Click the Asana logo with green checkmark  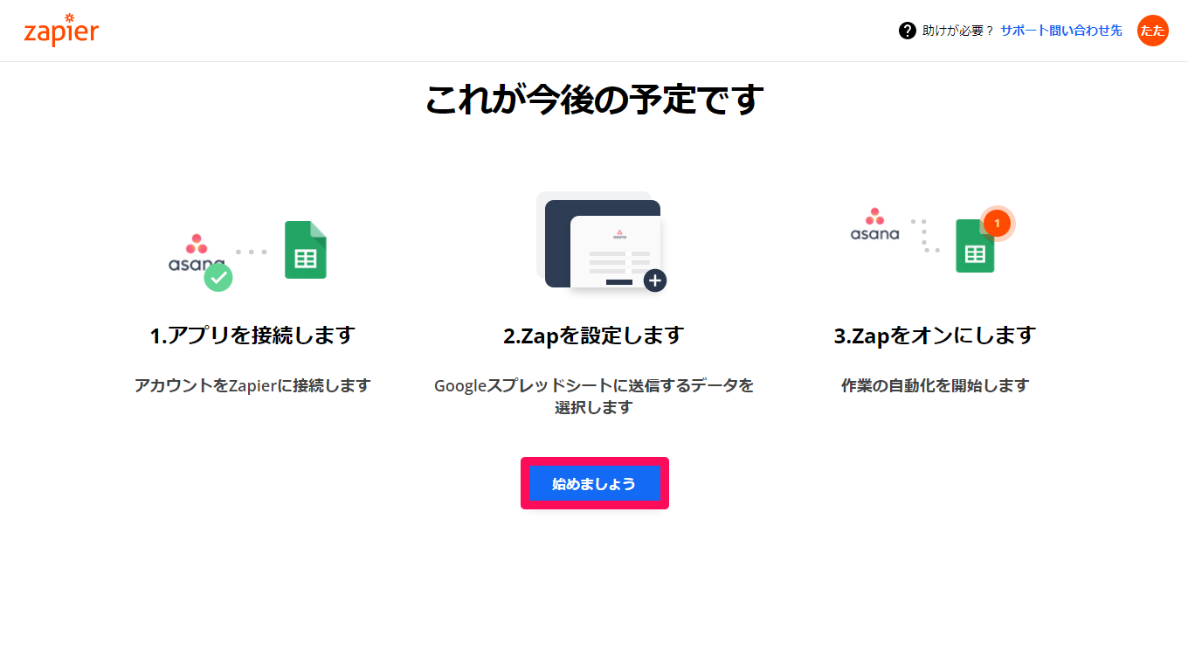(x=199, y=260)
